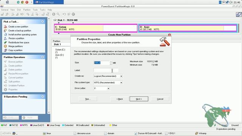Click the Undelete Partition operation
Viewport: 242px width, 136px height.
pyautogui.click(x=17, y=86)
